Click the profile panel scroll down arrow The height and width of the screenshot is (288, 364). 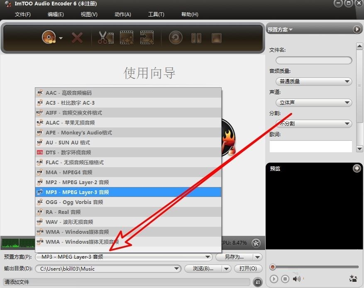359,149
